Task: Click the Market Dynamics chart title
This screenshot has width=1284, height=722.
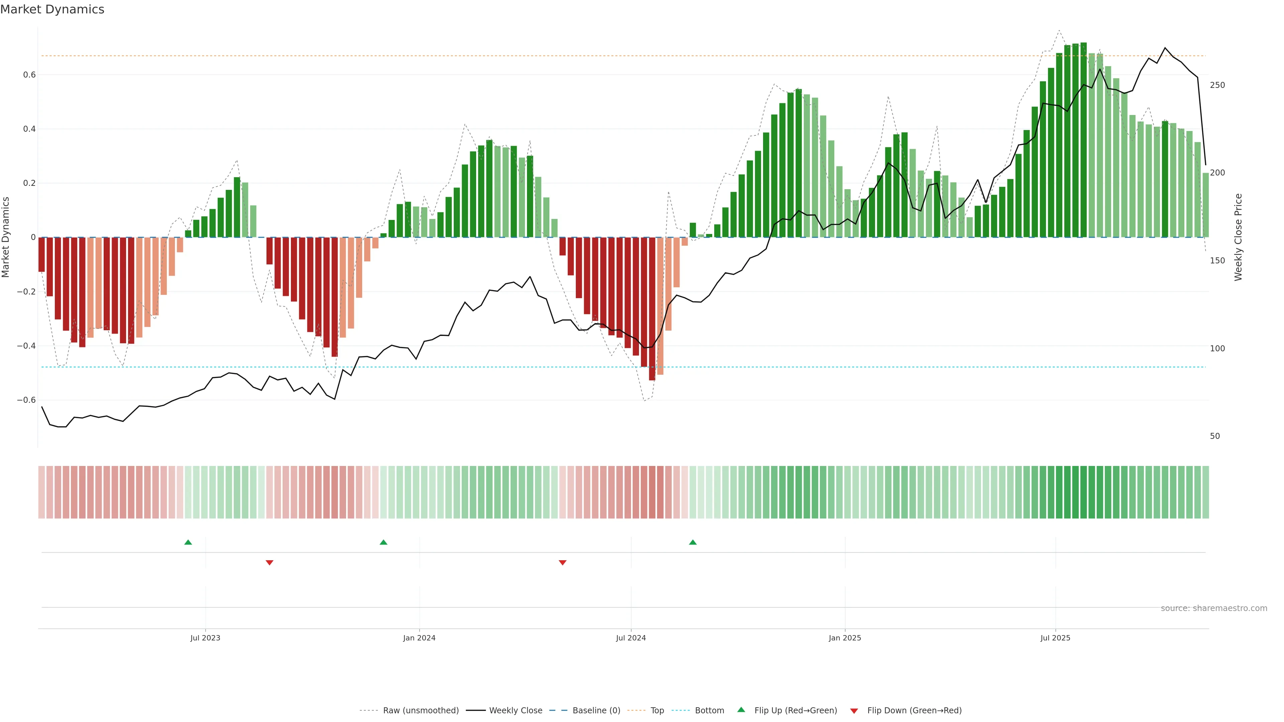Action: tap(52, 9)
